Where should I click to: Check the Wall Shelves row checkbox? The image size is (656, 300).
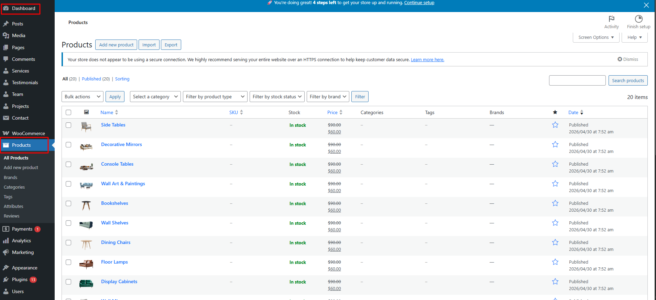pyautogui.click(x=68, y=223)
